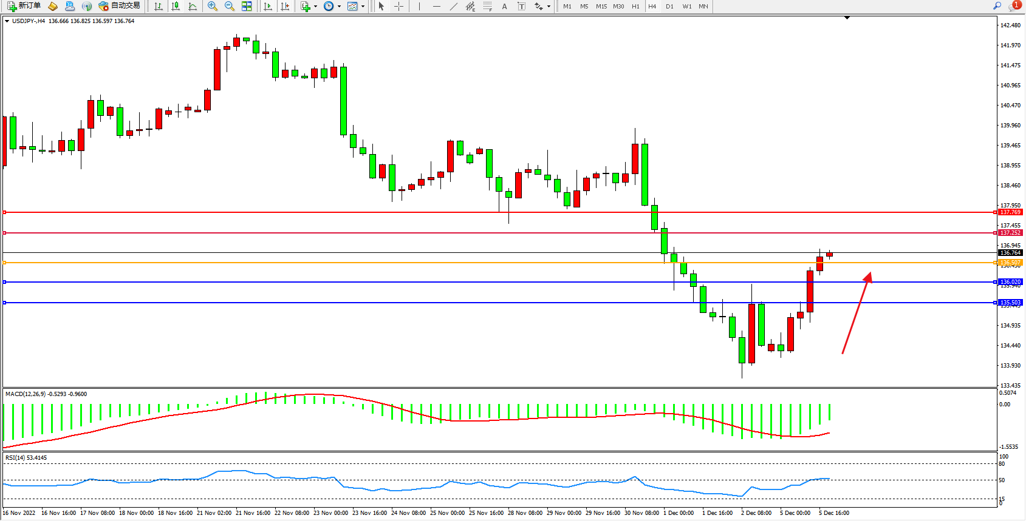Viewport: 1026px width, 521px height.
Task: Toggle chart auto scroll
Action: coord(268,6)
